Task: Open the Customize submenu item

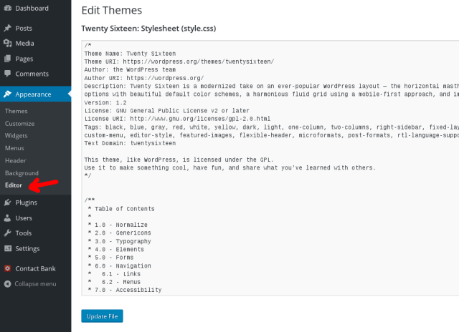Action: coord(19,124)
